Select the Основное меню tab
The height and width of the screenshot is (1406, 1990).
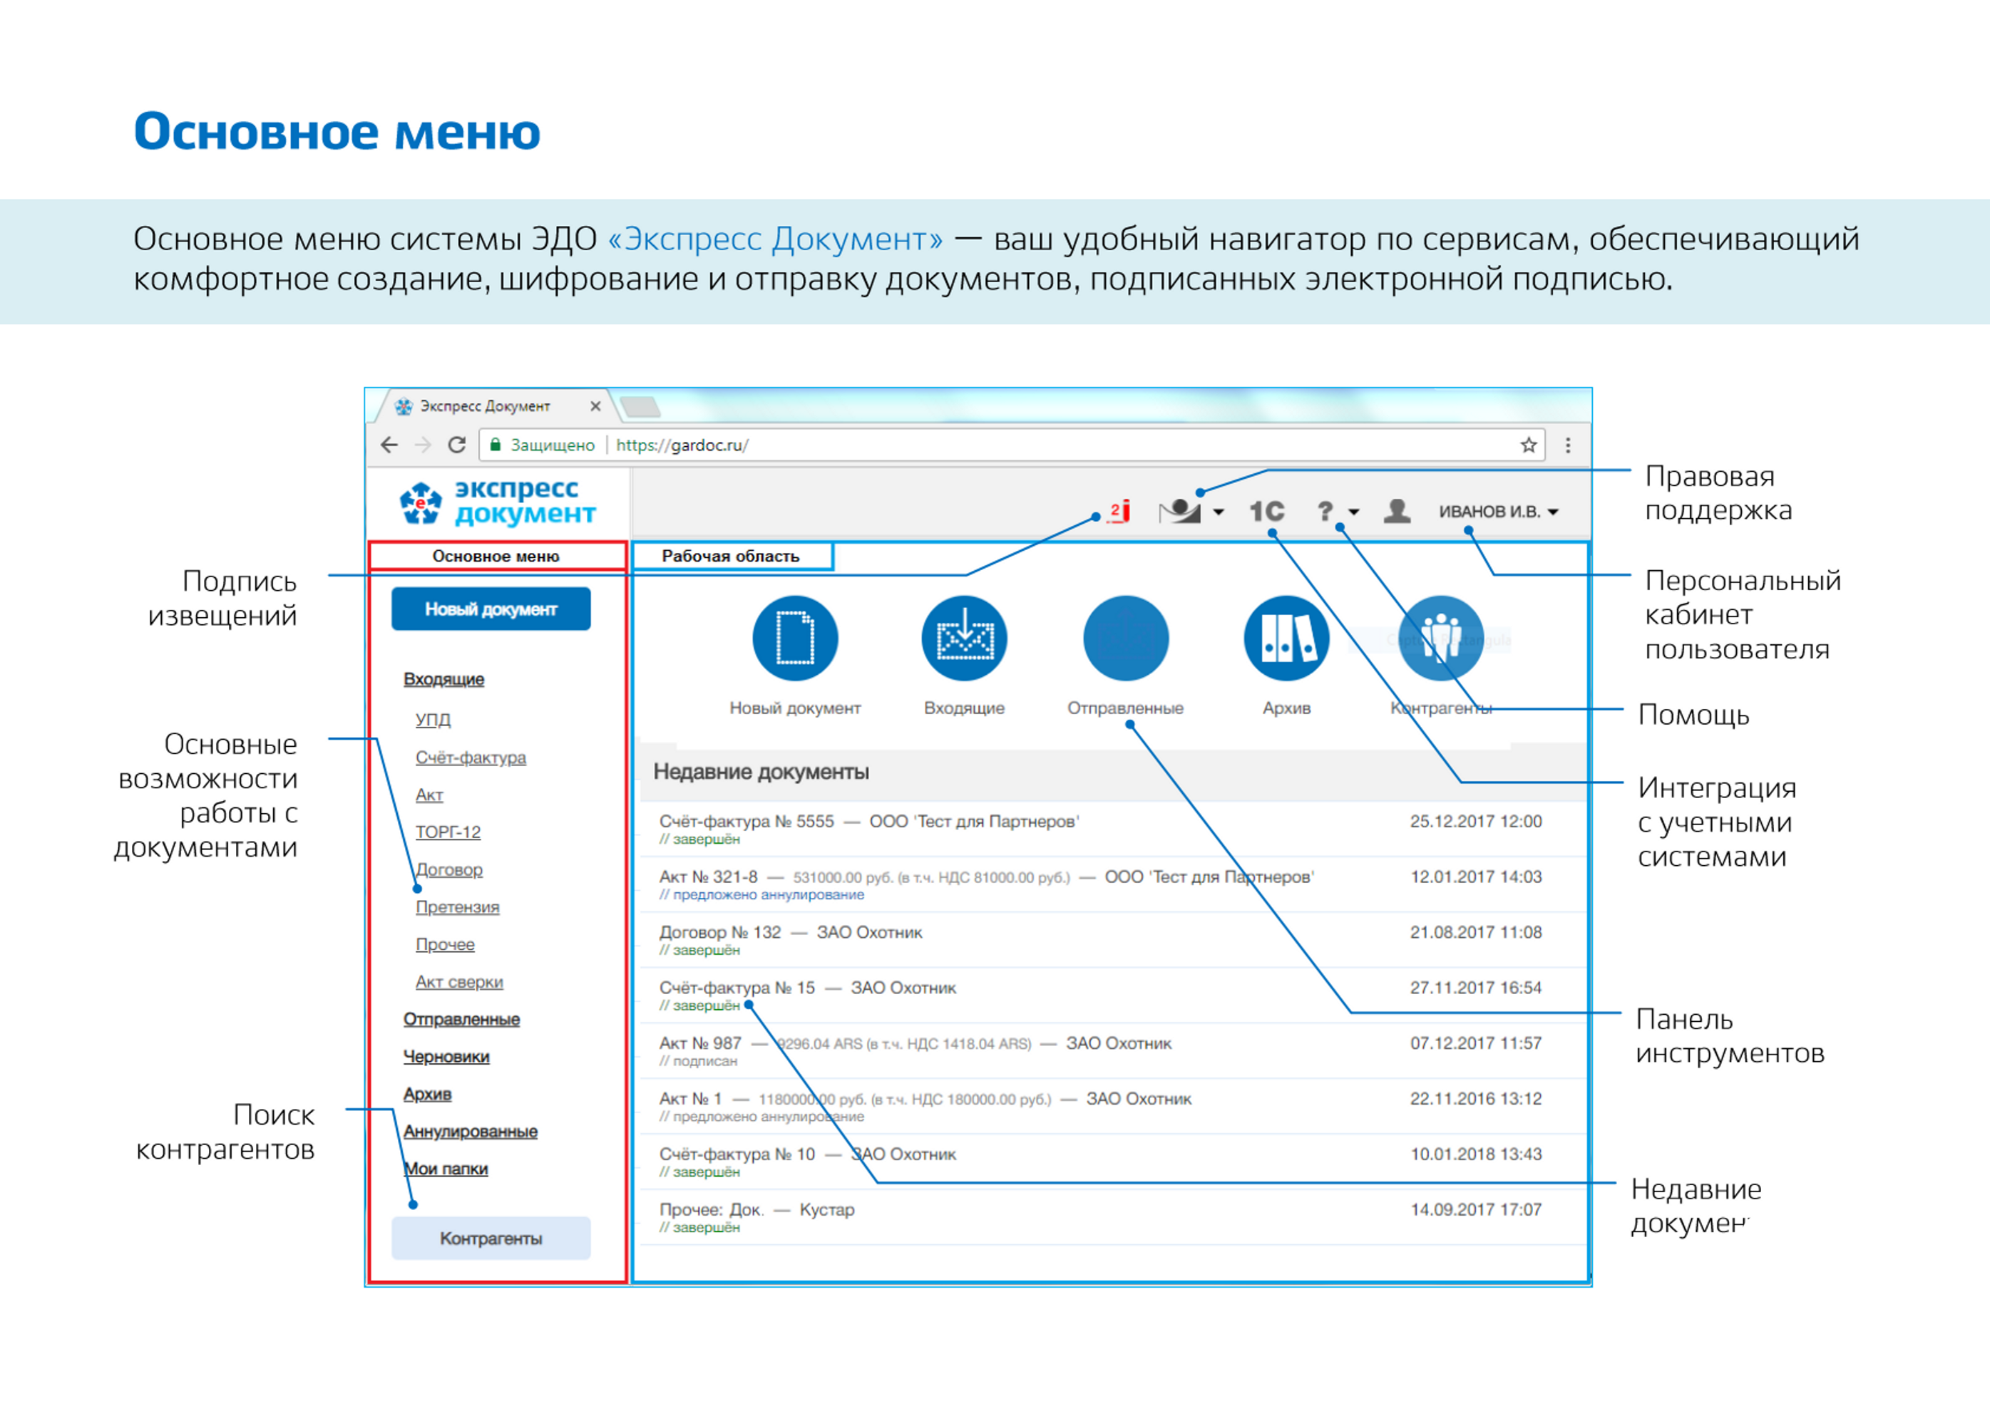(x=496, y=556)
